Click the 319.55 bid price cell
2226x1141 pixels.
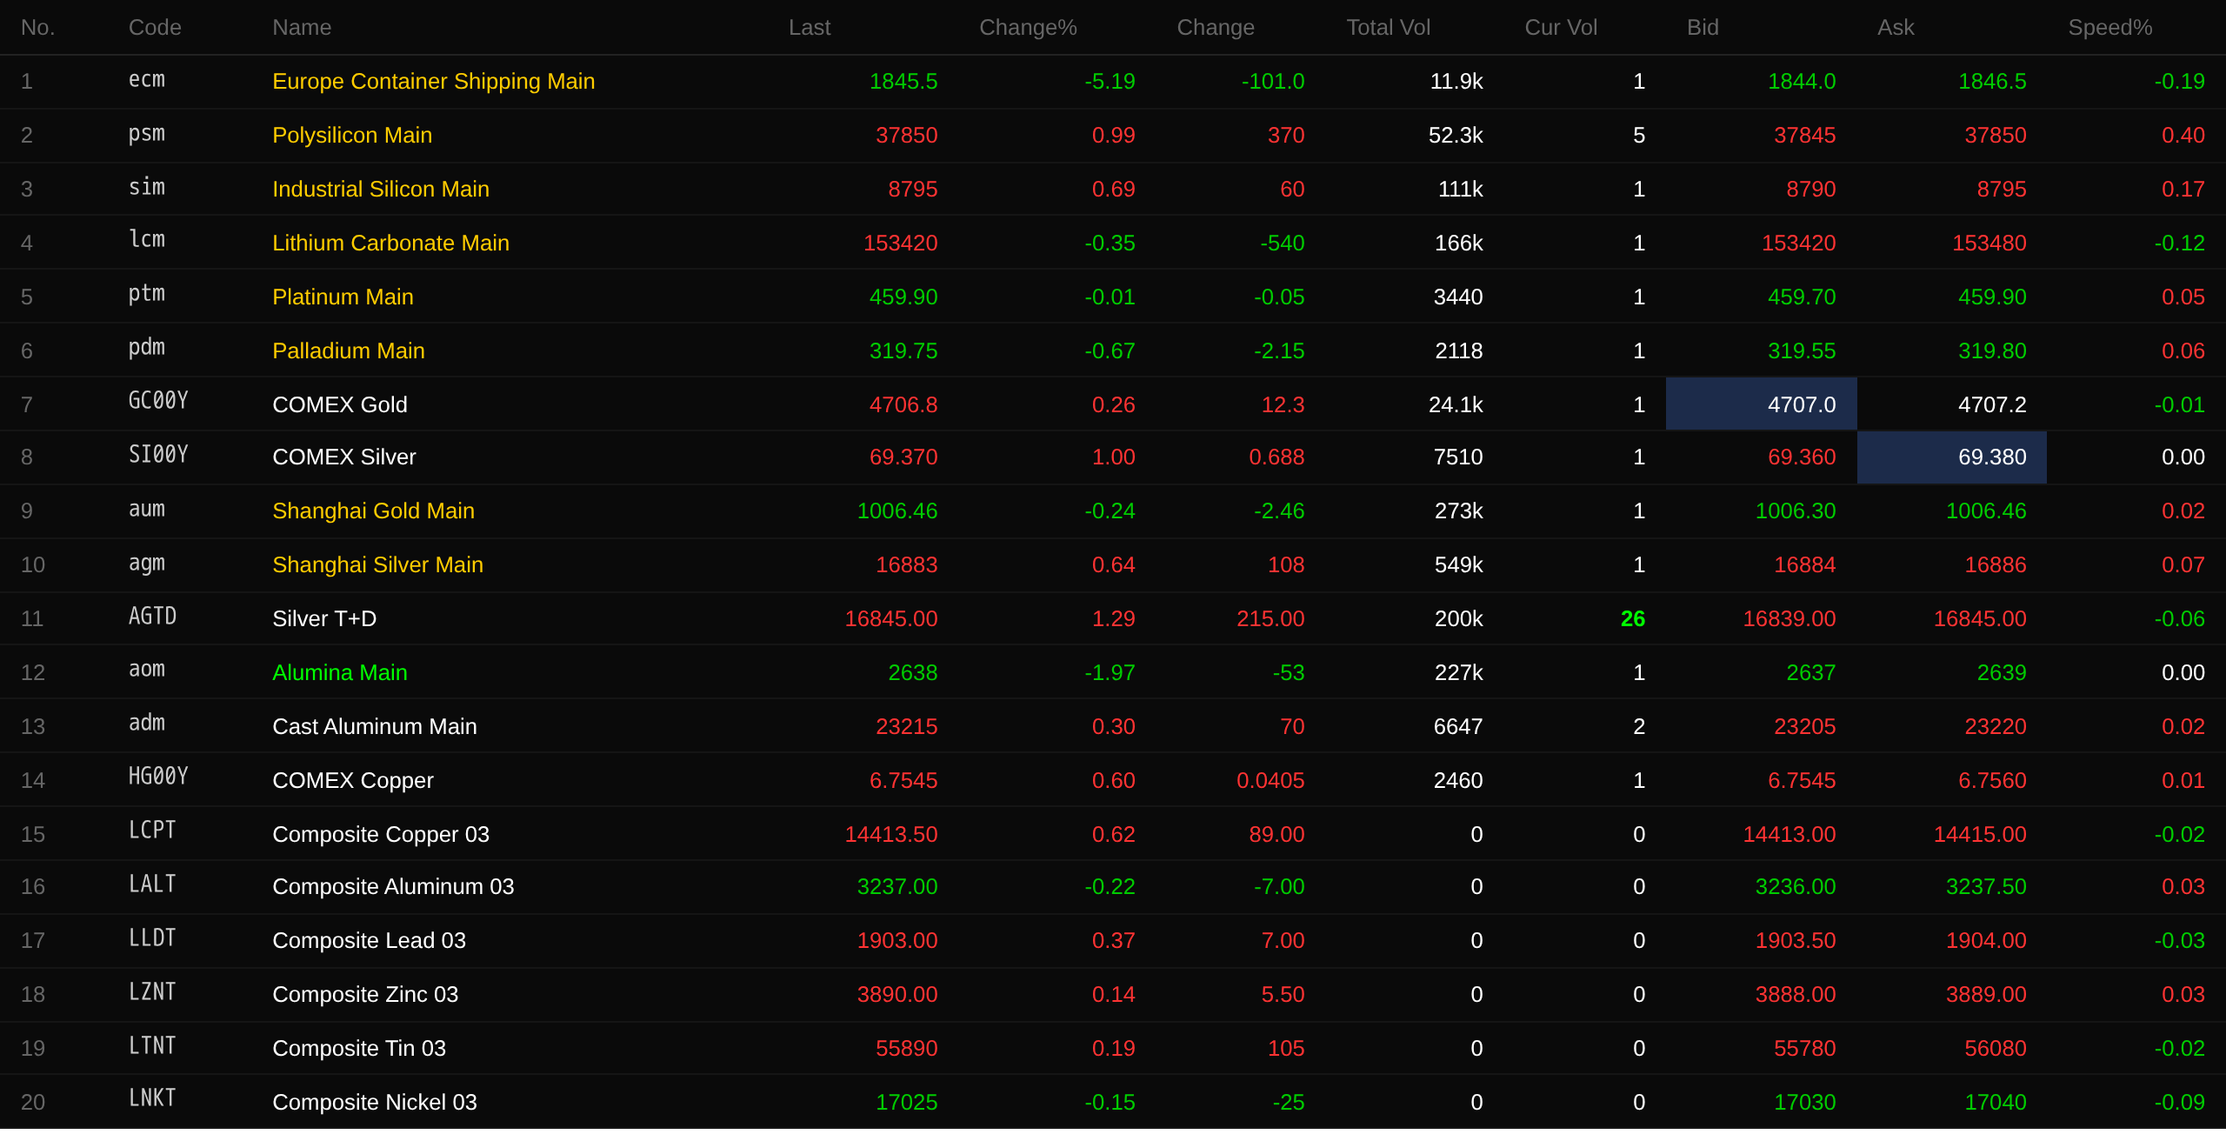point(1802,351)
